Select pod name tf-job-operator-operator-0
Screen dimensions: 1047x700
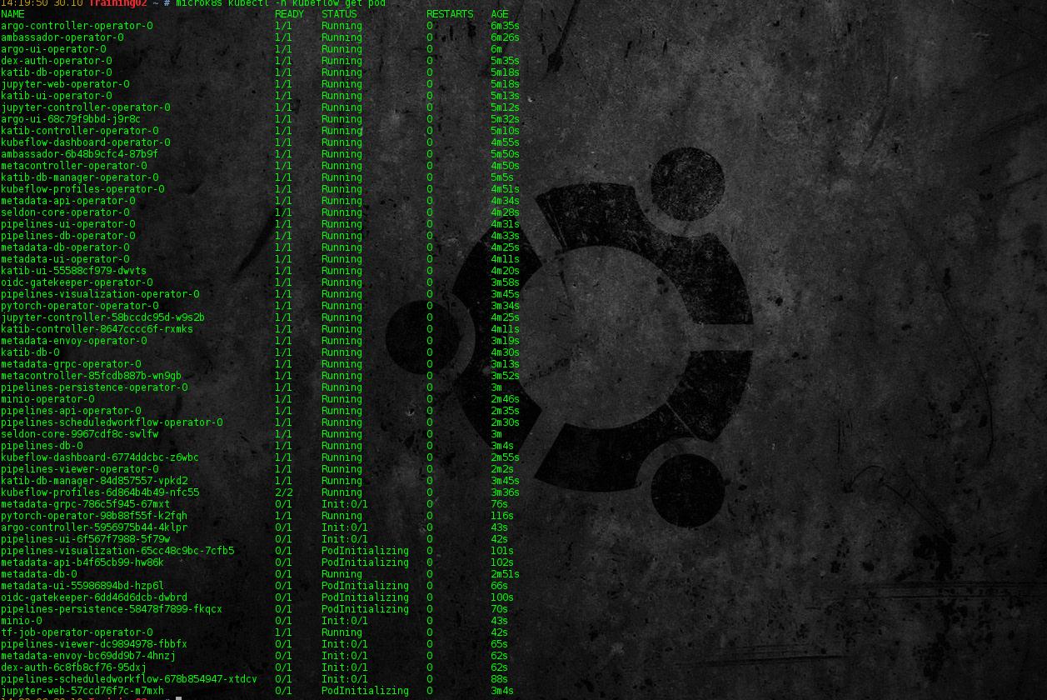point(77,632)
